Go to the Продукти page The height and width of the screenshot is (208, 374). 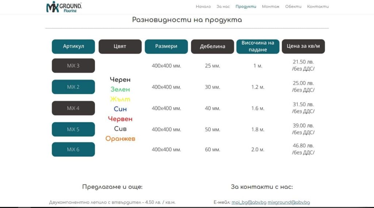[246, 7]
